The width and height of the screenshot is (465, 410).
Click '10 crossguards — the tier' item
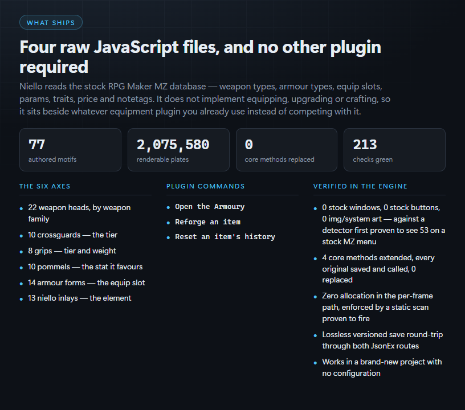click(73, 235)
